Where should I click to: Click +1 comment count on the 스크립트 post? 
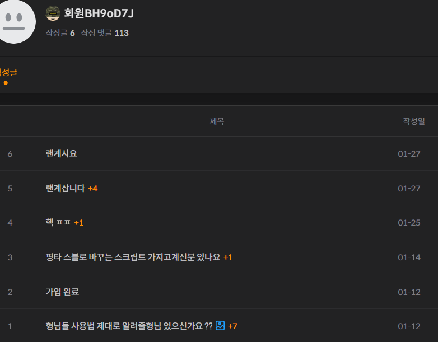[228, 257]
